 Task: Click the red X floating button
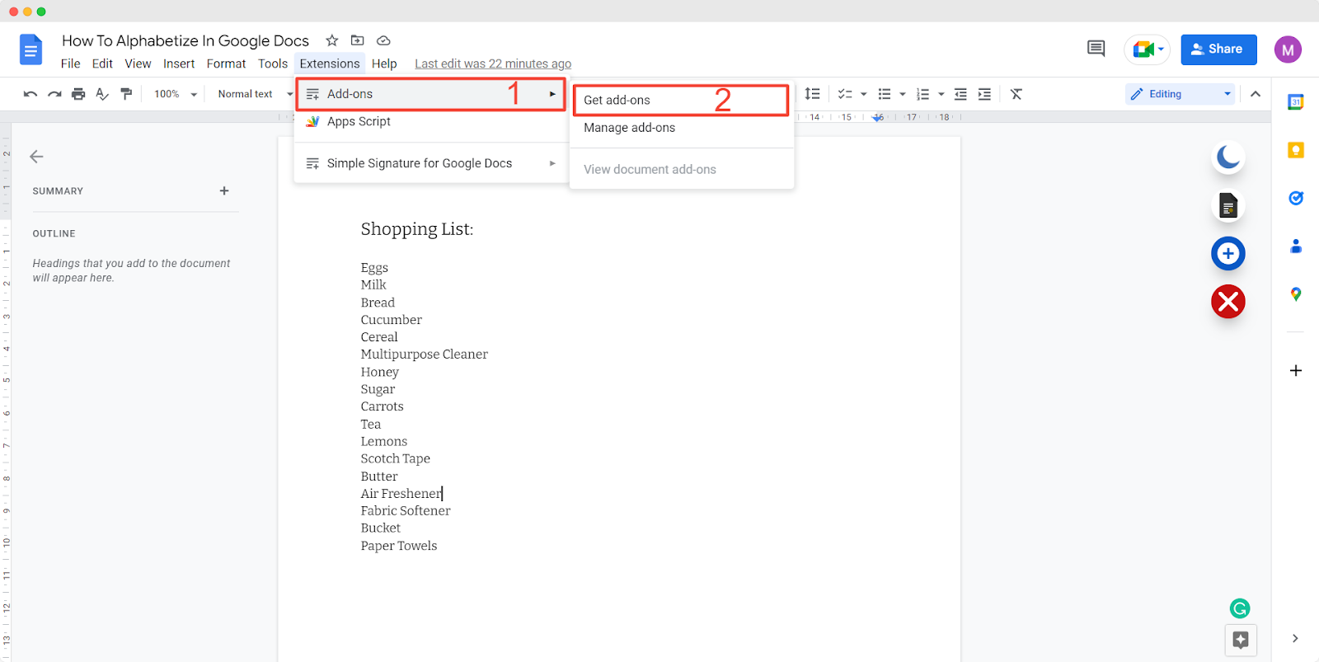[1228, 302]
